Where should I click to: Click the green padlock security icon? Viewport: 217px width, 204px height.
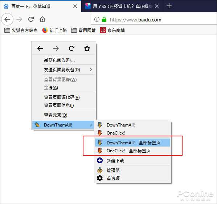[104, 19]
